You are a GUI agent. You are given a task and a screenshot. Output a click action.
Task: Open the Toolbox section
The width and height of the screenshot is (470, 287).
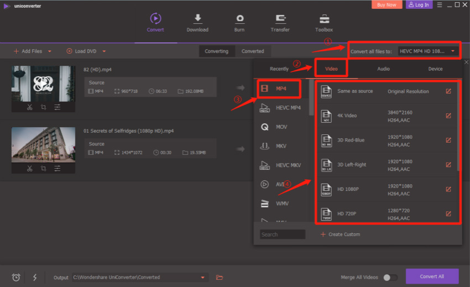(x=324, y=23)
